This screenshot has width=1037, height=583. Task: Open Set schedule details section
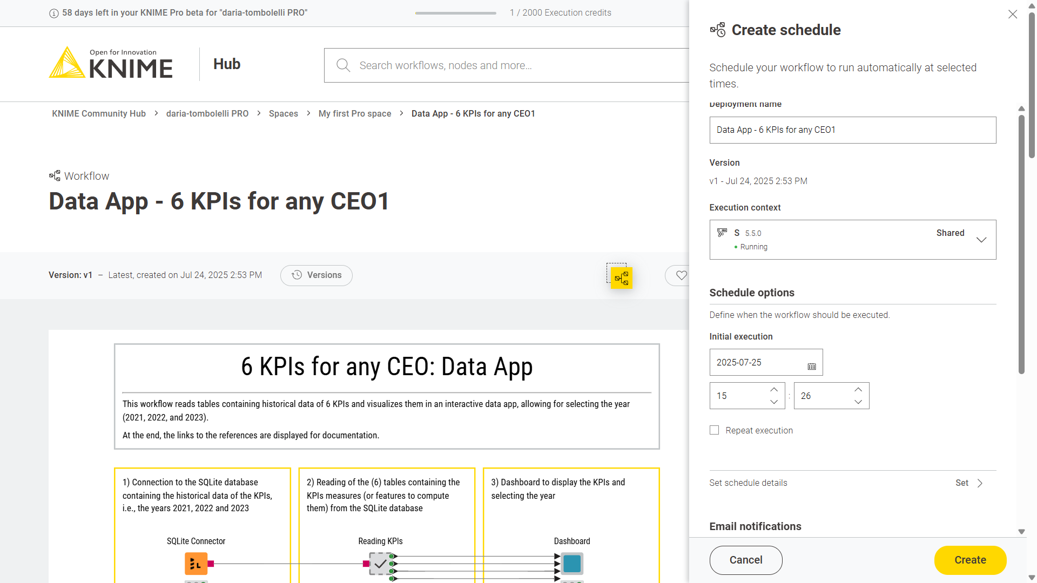969,483
